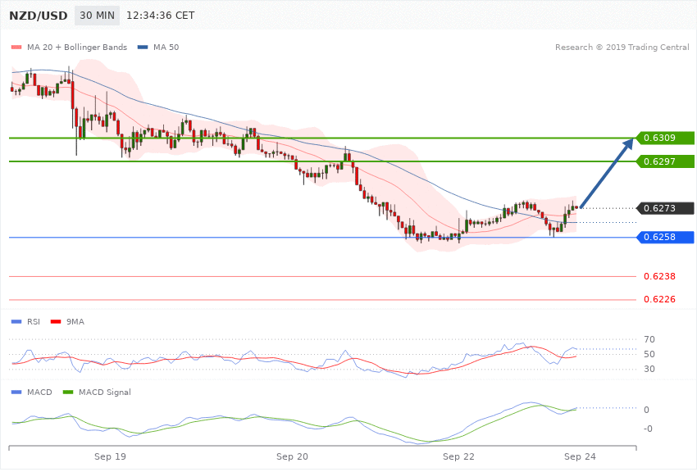Click the Sep 19 date label

pos(110,457)
